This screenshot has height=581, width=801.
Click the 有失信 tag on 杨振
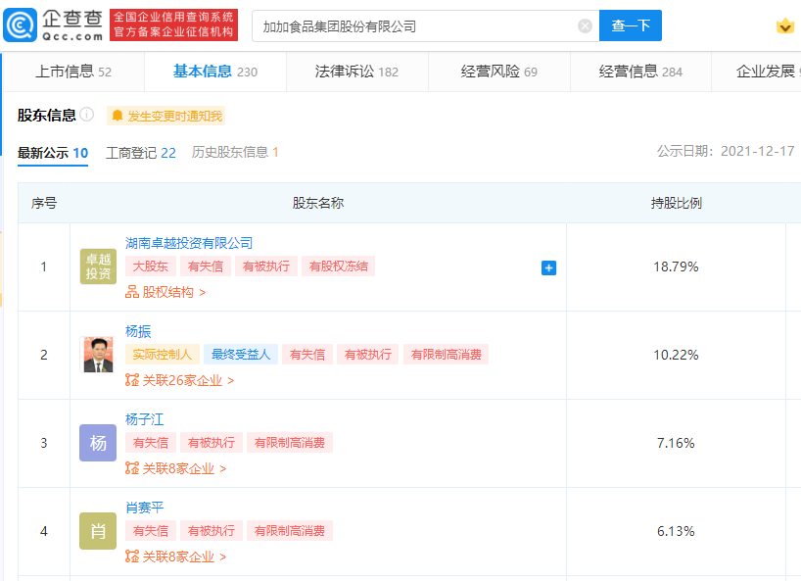(x=307, y=355)
